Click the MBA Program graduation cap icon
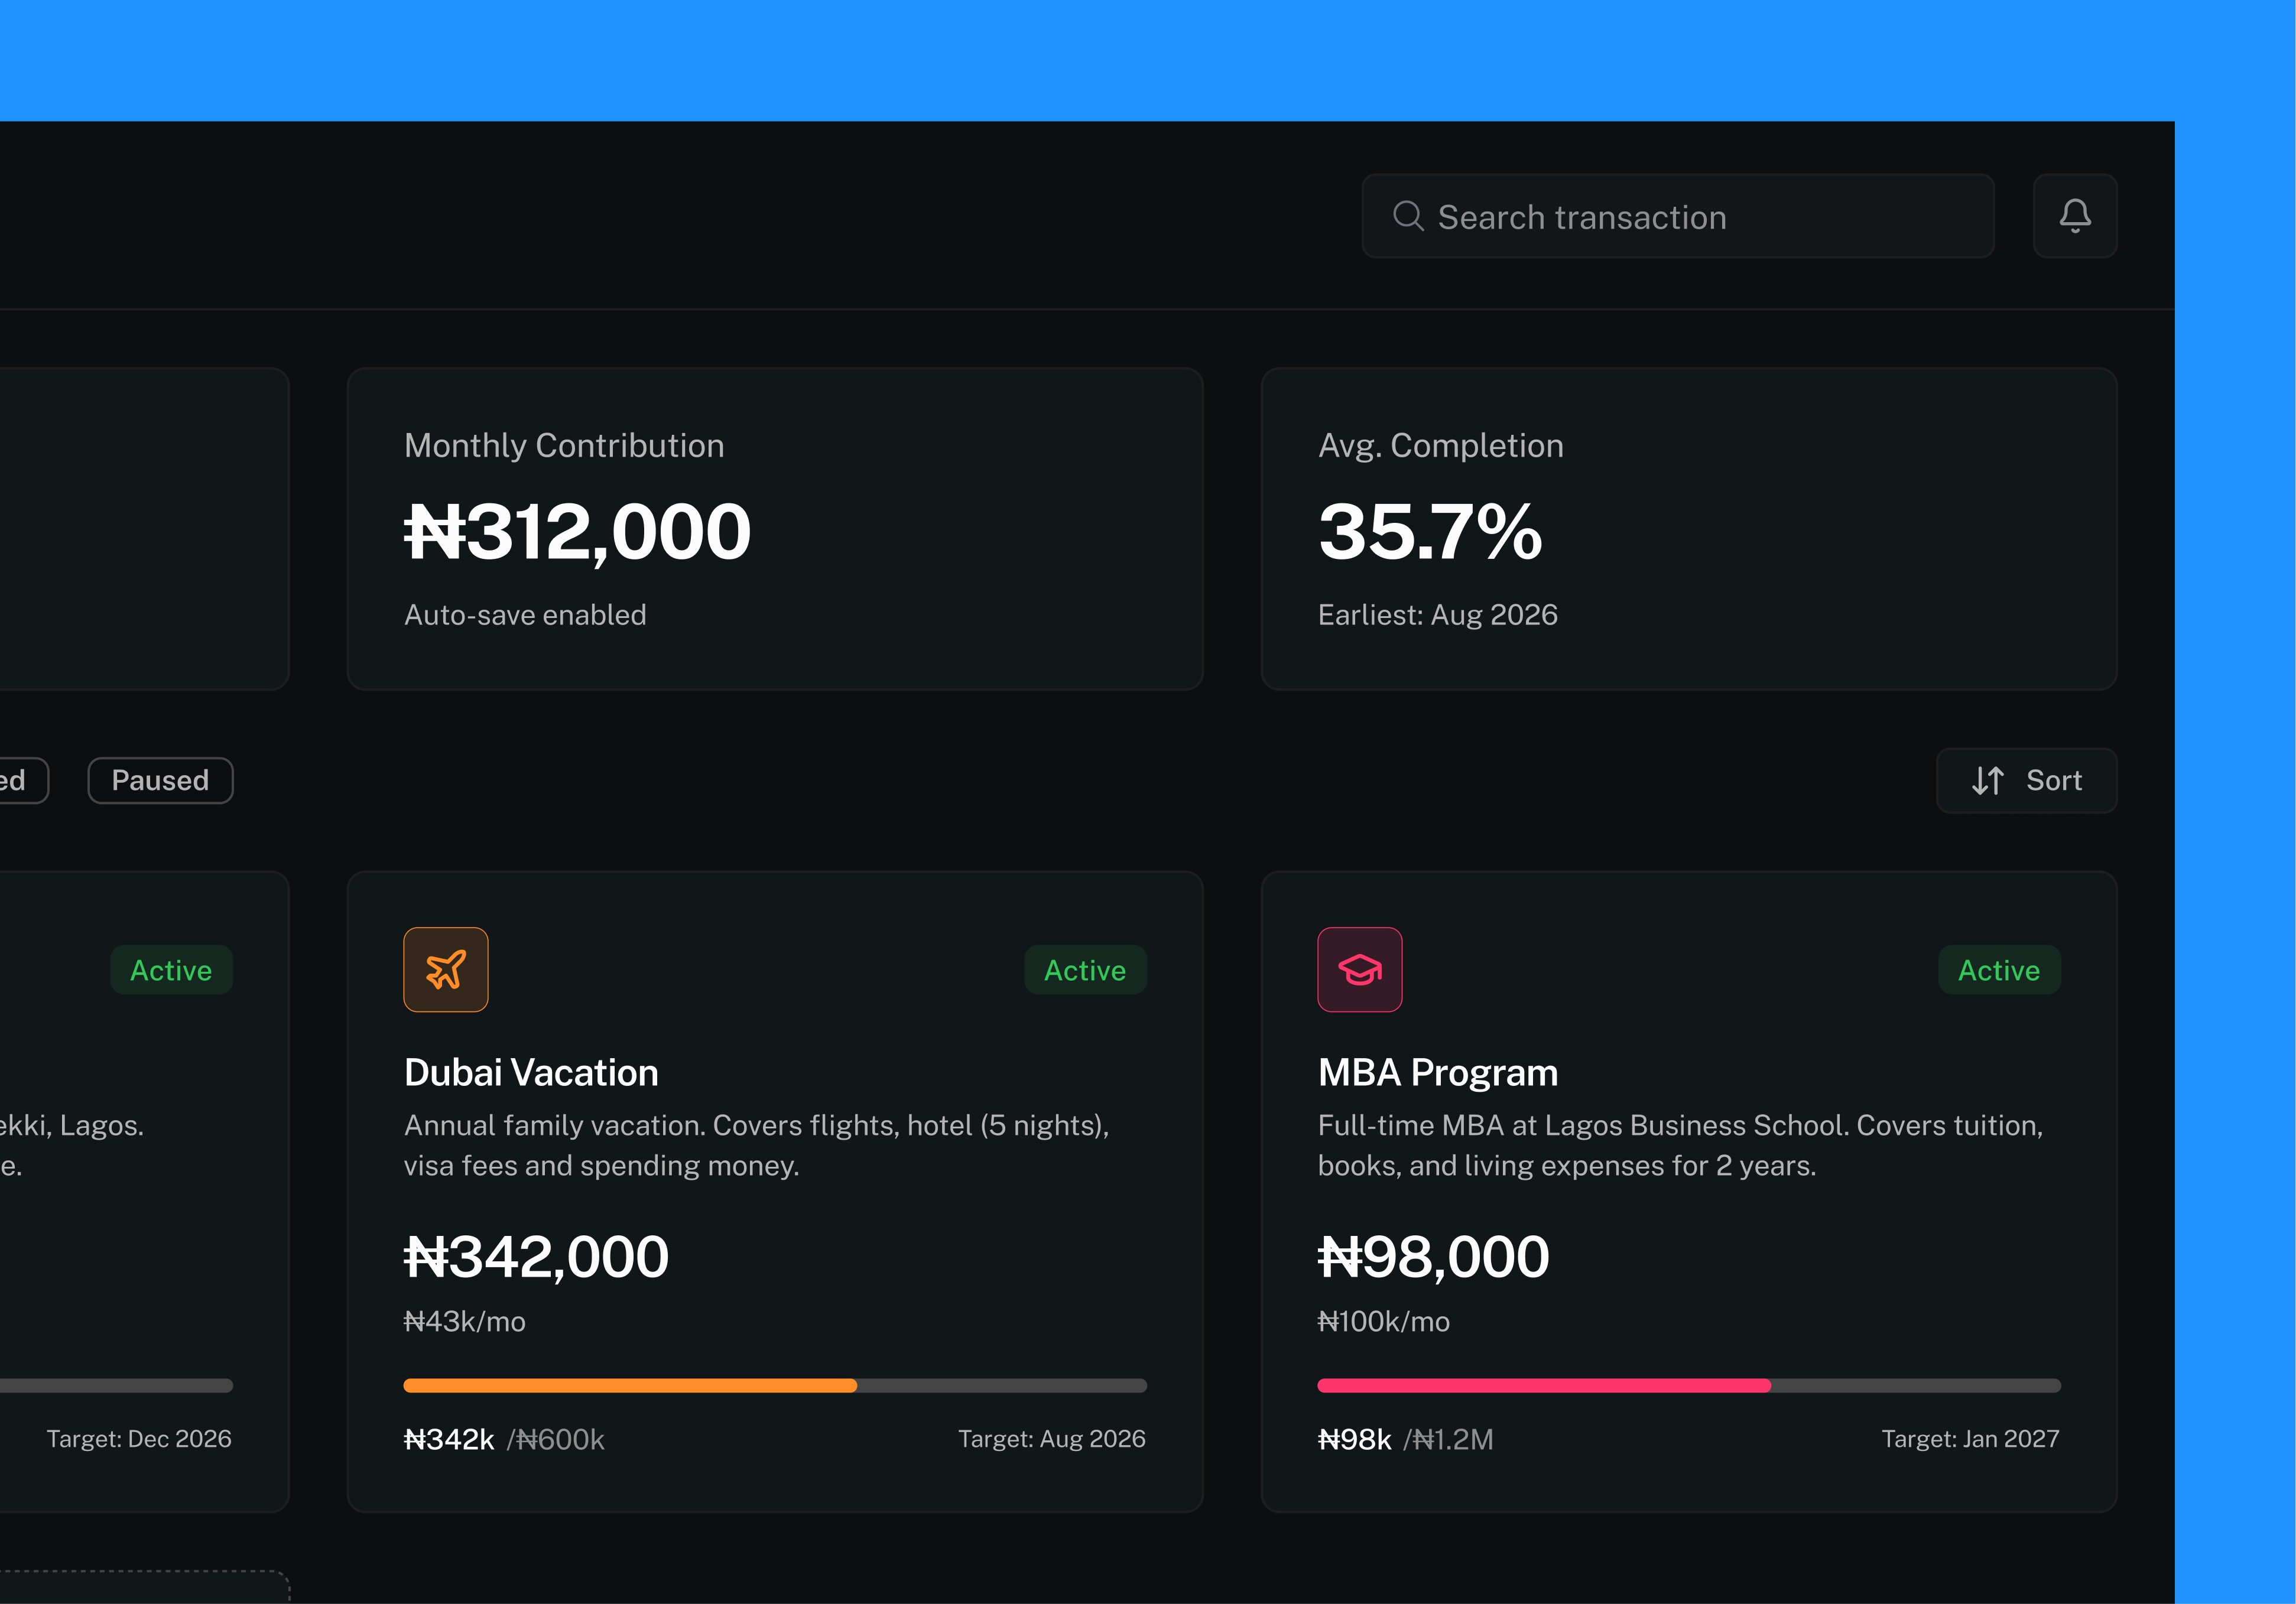Screen dimensions: 2296x1604 tap(1359, 969)
